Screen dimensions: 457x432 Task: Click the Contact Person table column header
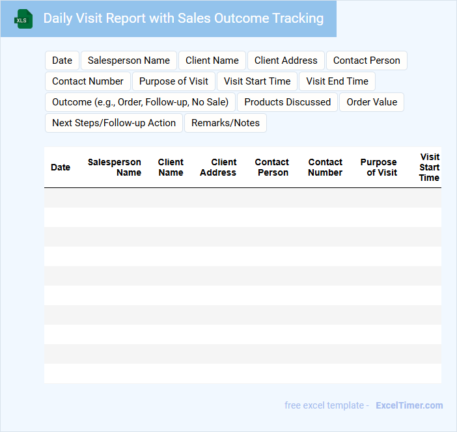tap(272, 167)
